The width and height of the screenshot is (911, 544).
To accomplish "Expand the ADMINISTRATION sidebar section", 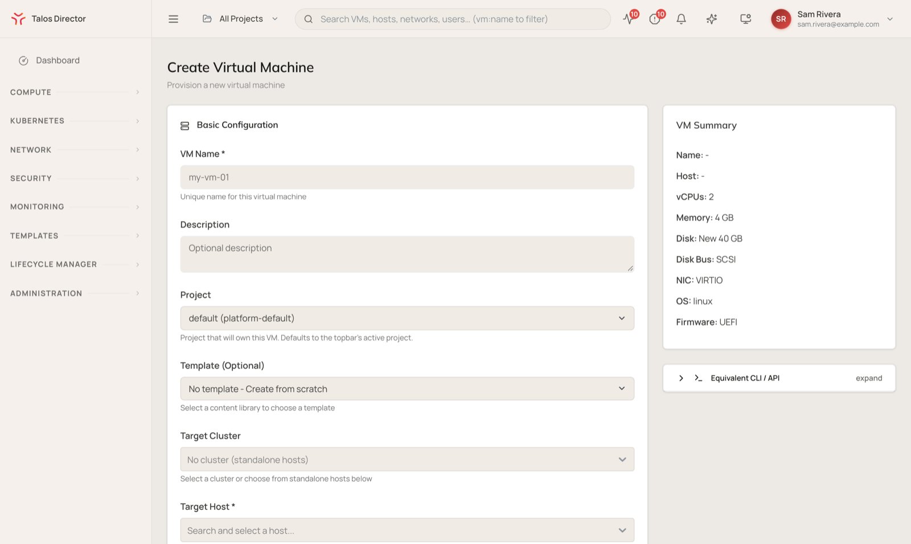I will (75, 293).
